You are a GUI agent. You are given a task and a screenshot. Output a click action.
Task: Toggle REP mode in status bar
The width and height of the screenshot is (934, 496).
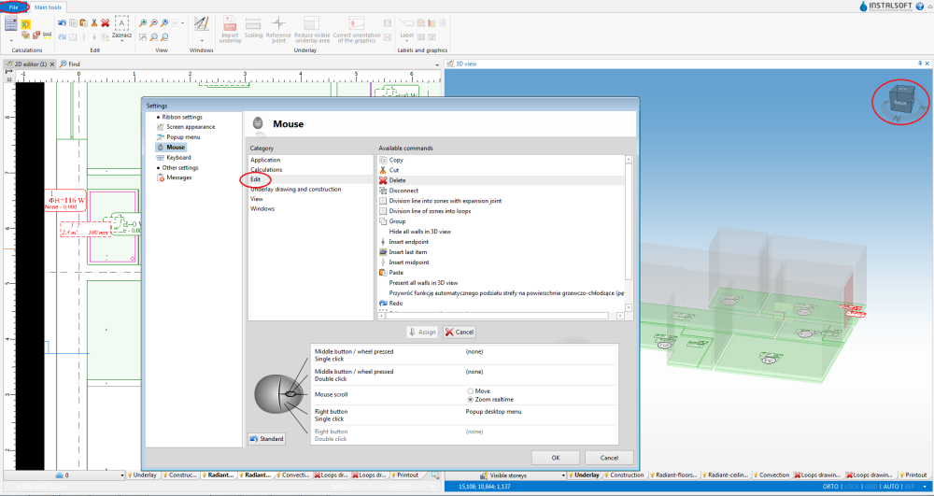click(x=910, y=487)
